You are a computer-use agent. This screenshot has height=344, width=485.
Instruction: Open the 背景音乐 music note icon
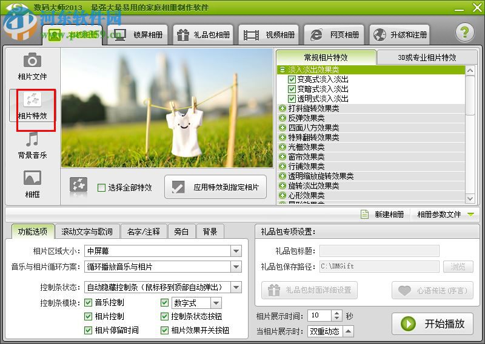pyautogui.click(x=32, y=139)
